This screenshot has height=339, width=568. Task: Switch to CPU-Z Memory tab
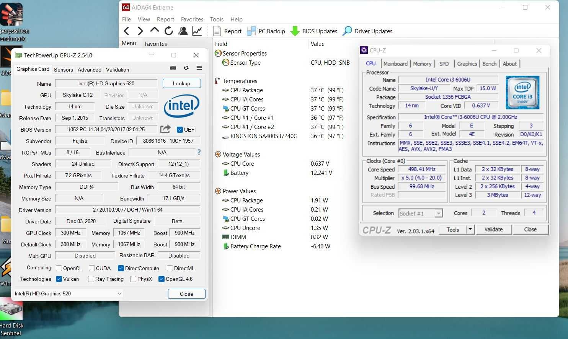pyautogui.click(x=422, y=64)
